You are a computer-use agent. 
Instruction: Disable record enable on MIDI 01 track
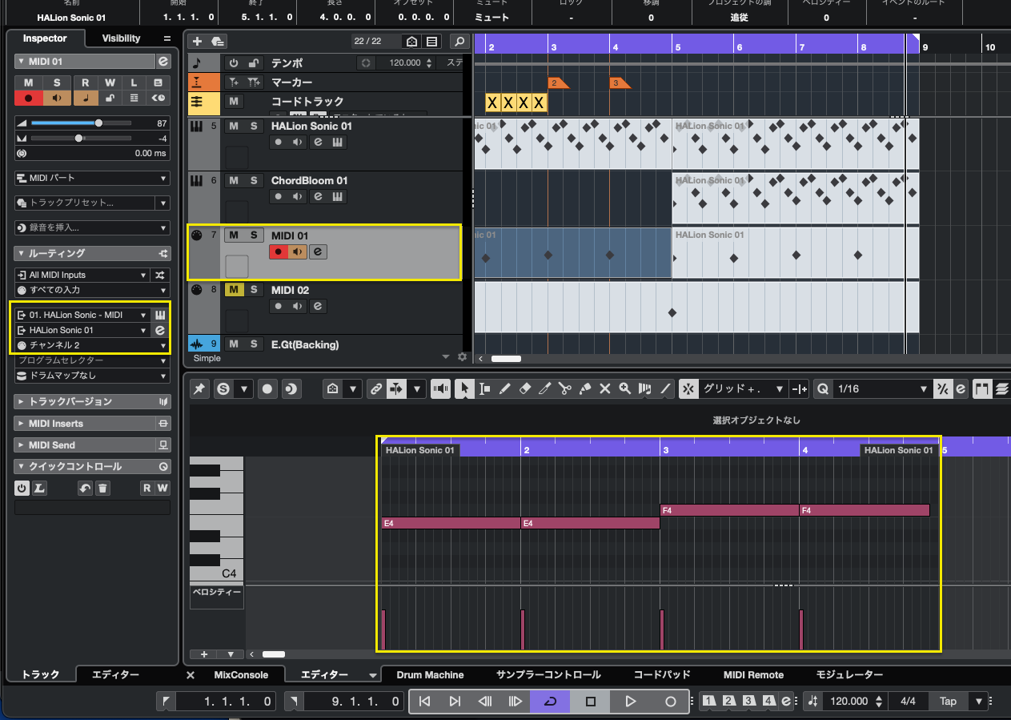[278, 252]
